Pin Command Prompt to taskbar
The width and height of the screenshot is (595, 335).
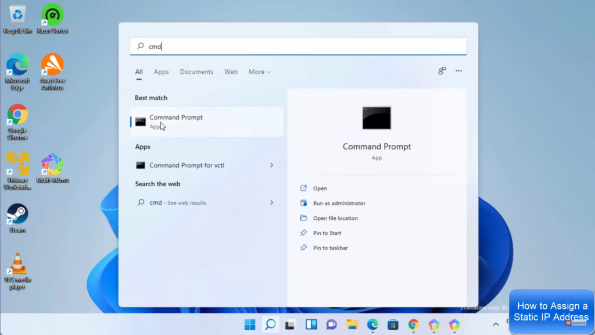330,248
